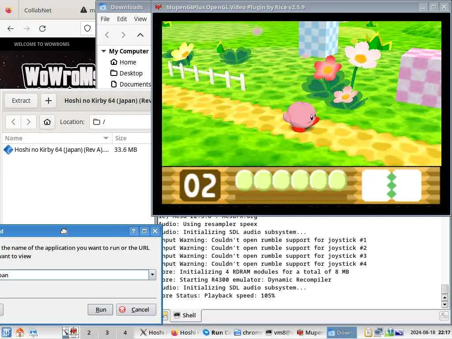Open Desktop in the Downloads sidebar
Screen dimensions: 452x339
[x=127, y=73]
